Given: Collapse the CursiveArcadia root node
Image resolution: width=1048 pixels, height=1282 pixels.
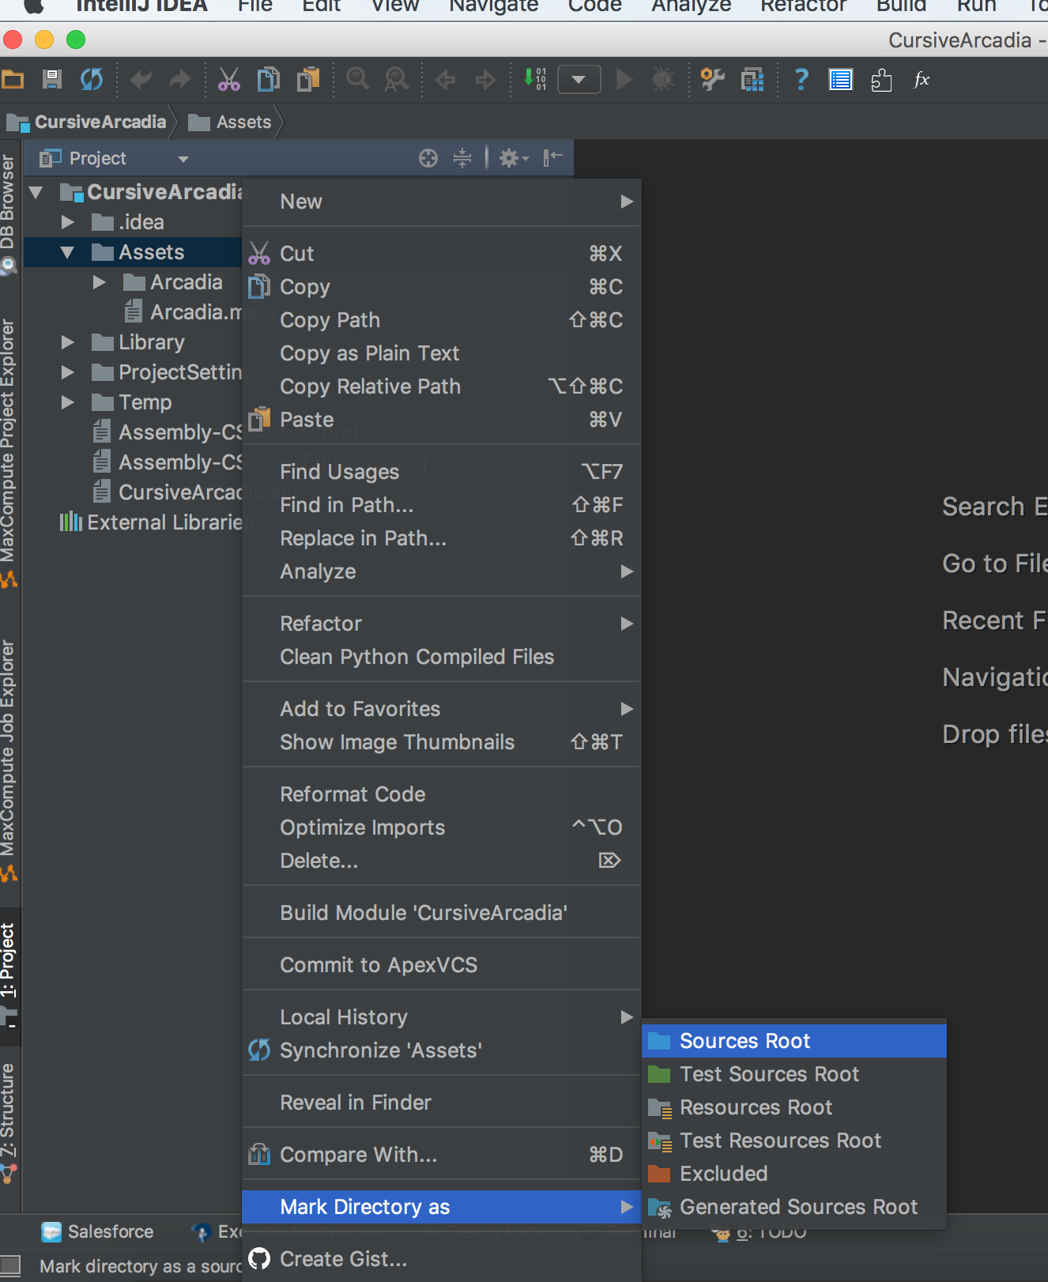Looking at the screenshot, I should coord(36,192).
